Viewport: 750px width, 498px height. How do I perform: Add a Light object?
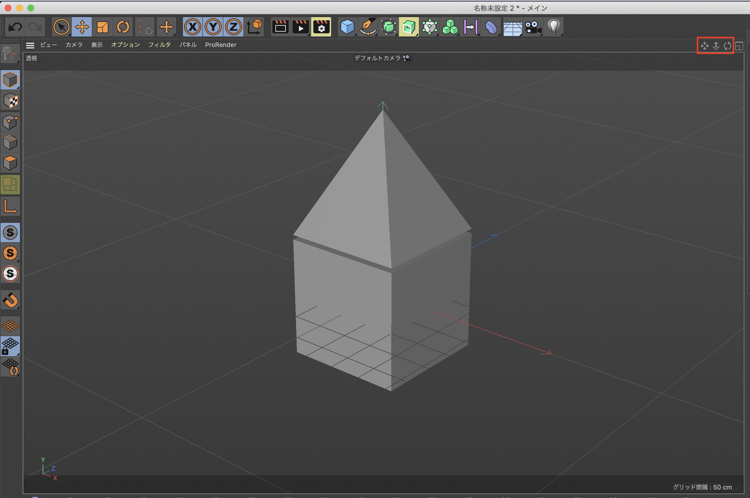pyautogui.click(x=553, y=27)
